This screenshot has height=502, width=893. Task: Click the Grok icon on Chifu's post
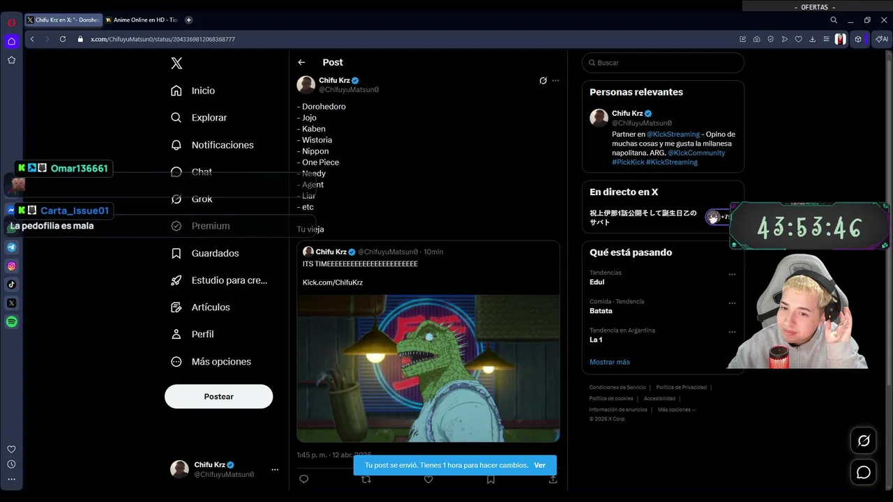pyautogui.click(x=543, y=81)
